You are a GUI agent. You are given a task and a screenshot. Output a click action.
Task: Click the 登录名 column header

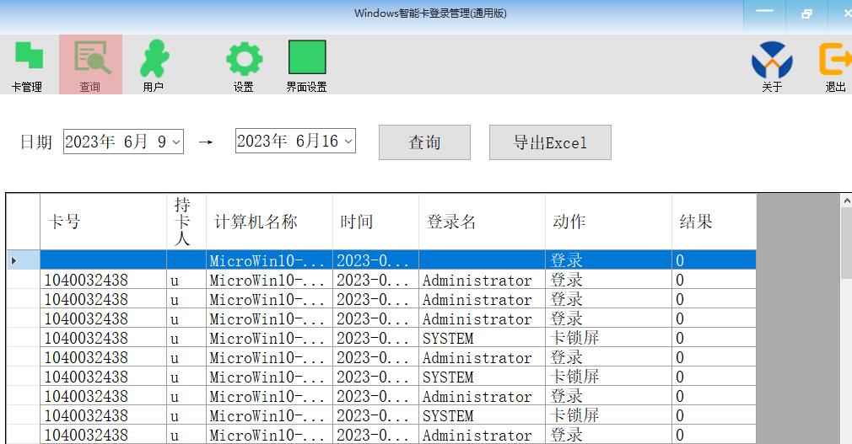[482, 222]
